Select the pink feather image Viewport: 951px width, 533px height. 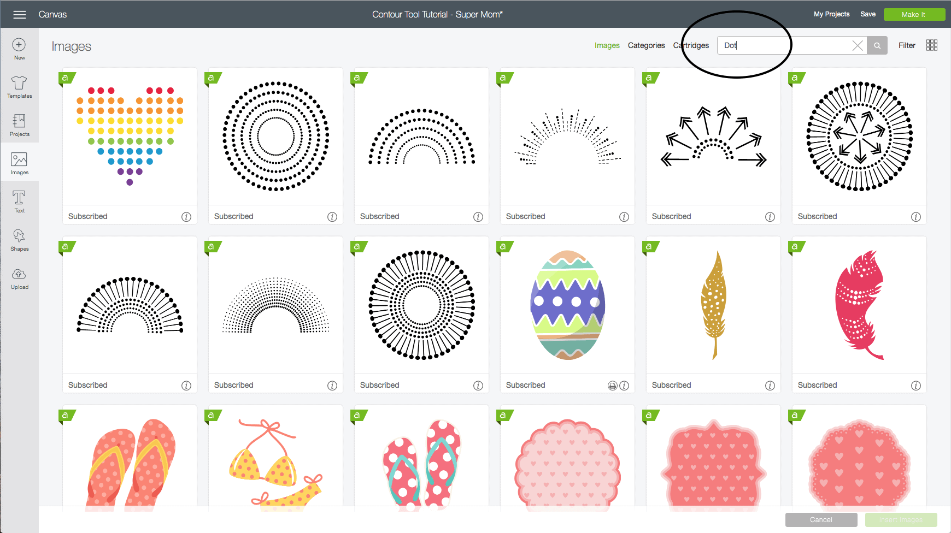[x=859, y=305]
